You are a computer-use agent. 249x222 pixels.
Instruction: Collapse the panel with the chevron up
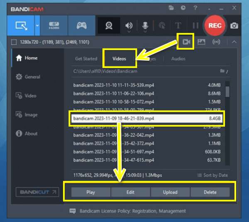coord(234,42)
